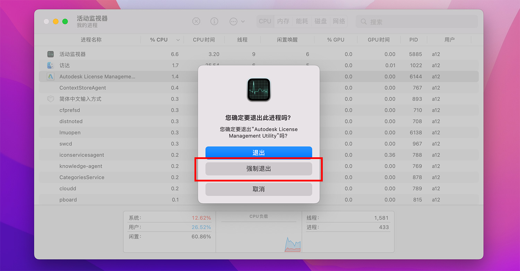Switch to the 网络 tab
This screenshot has width=520, height=271.
pyautogui.click(x=339, y=21)
